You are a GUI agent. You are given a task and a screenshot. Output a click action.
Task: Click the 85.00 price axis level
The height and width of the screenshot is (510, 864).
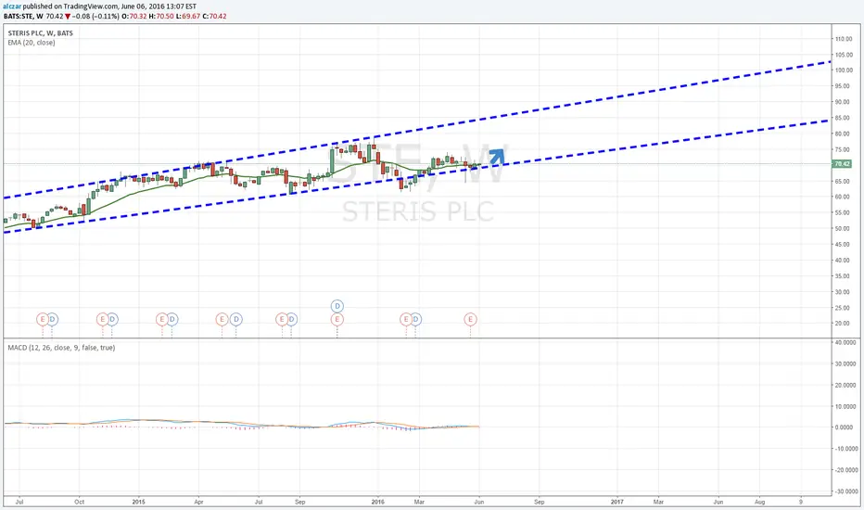[x=844, y=118]
